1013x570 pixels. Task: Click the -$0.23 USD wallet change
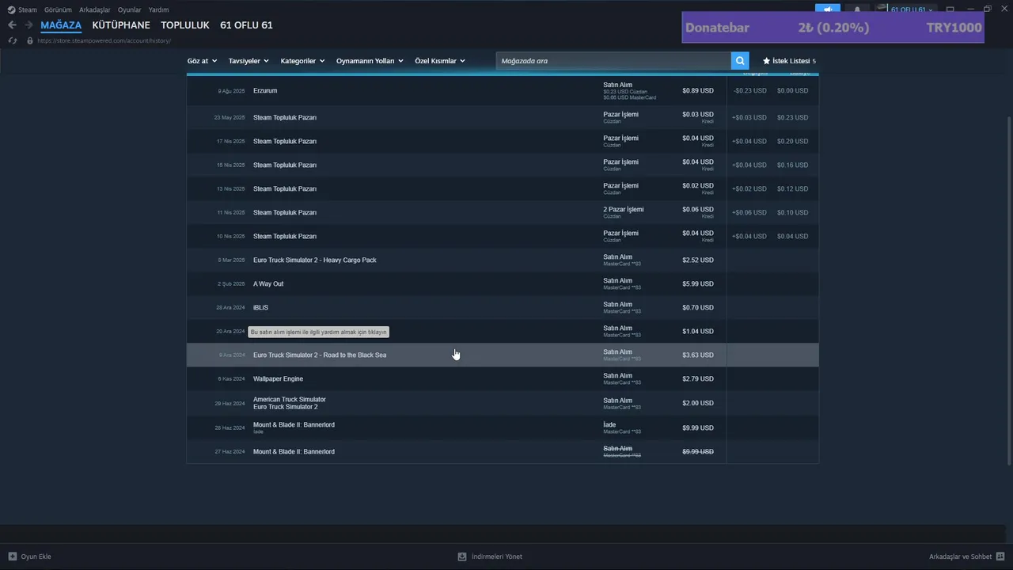749,91
